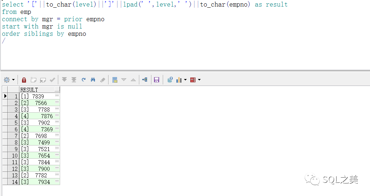
Task: Open the select-cells dropdown arrow
Action: pos(13,80)
